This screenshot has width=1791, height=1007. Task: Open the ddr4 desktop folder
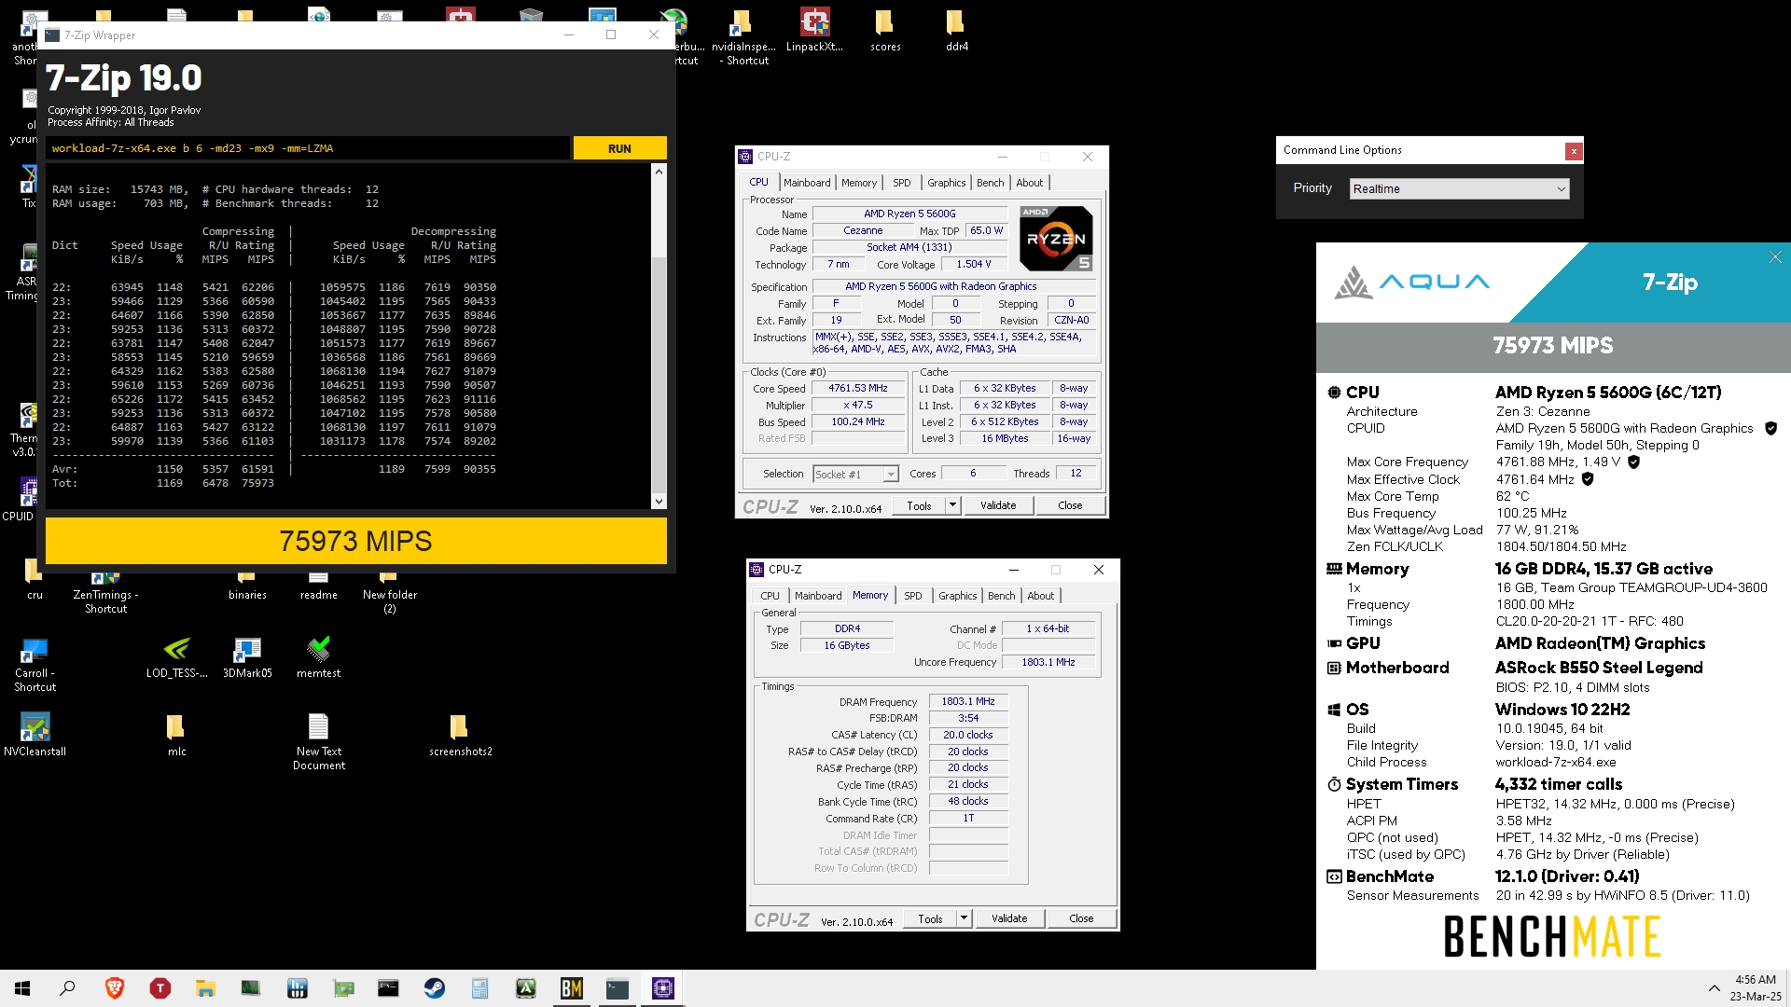956,30
